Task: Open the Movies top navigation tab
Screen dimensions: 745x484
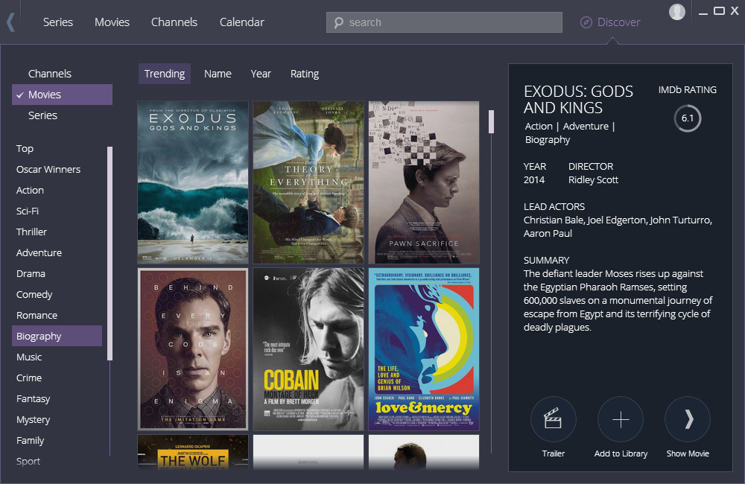Action: pyautogui.click(x=112, y=22)
